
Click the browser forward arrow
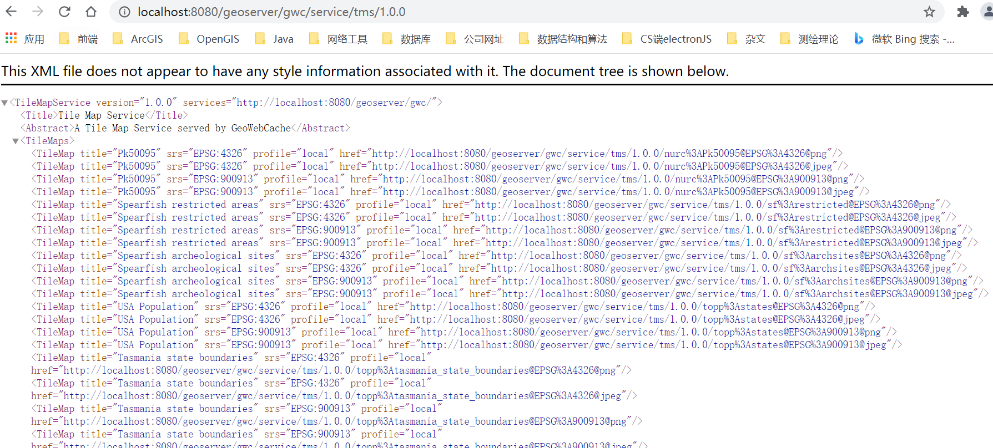(38, 12)
